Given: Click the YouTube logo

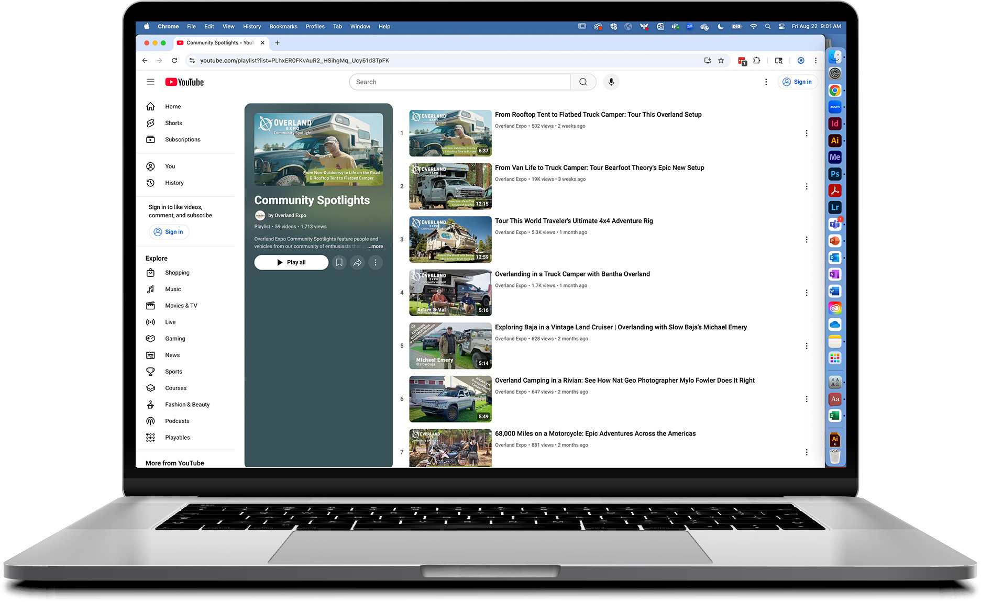Looking at the screenshot, I should click(184, 82).
